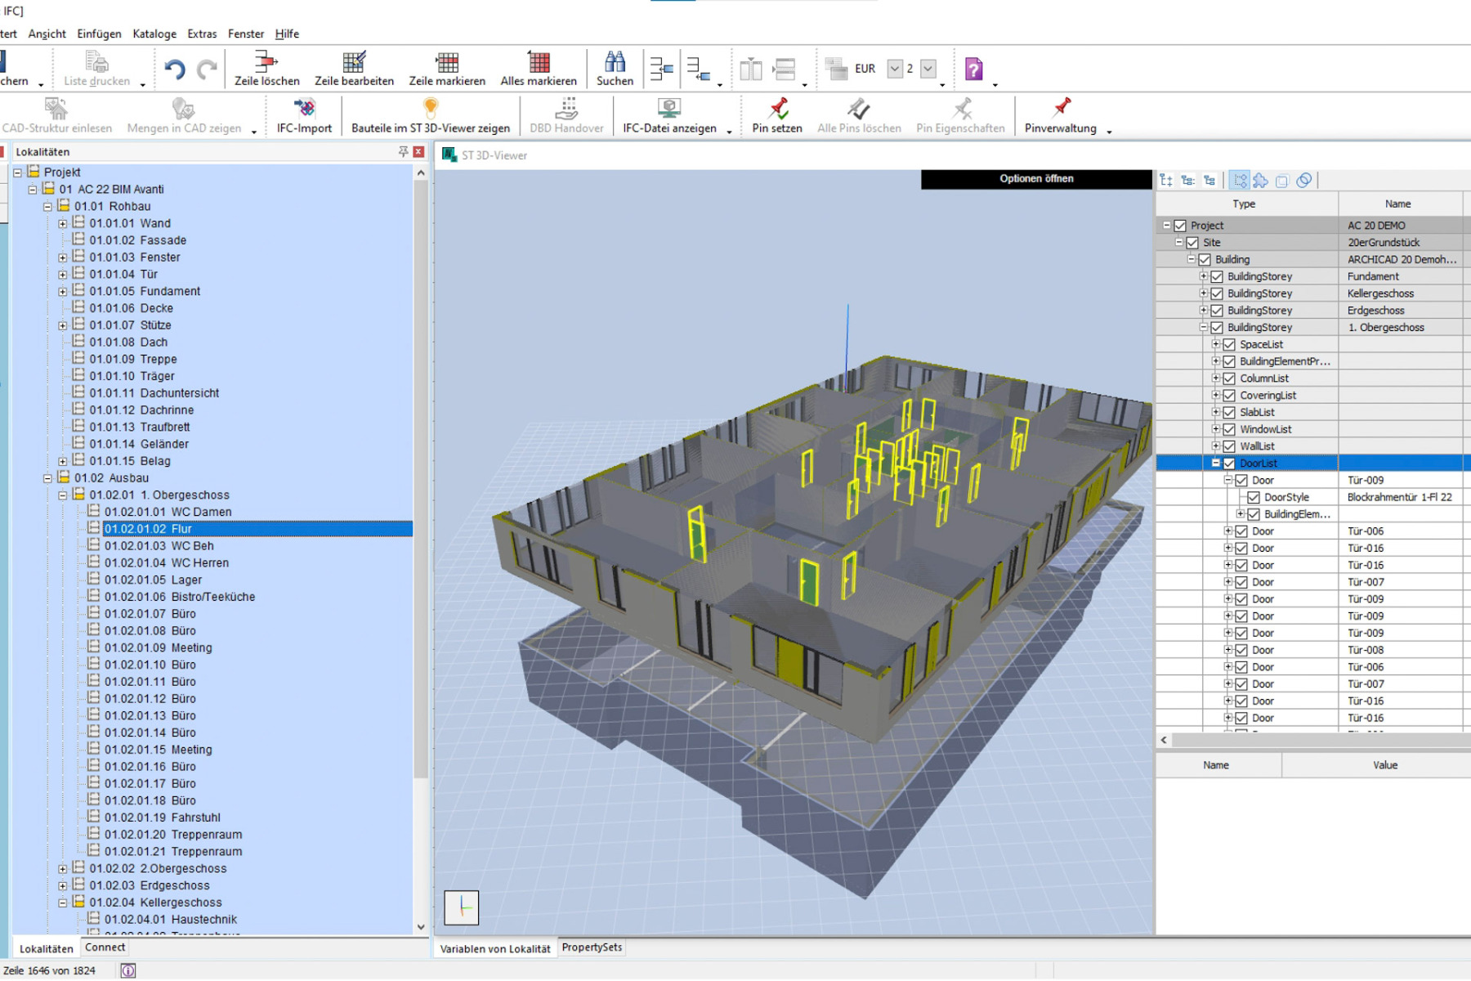The height and width of the screenshot is (981, 1471).
Task: Click the Pin setzen icon
Action: [777, 110]
